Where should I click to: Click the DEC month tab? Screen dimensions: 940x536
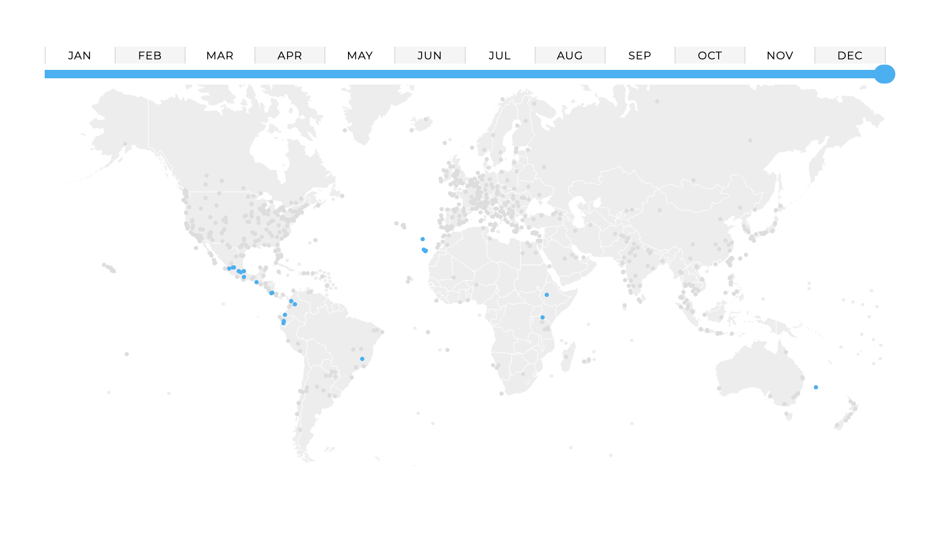pyautogui.click(x=850, y=56)
